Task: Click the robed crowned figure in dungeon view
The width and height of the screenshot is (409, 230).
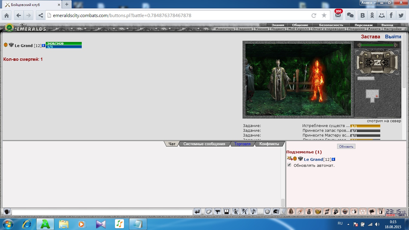Action: pyautogui.click(x=279, y=80)
